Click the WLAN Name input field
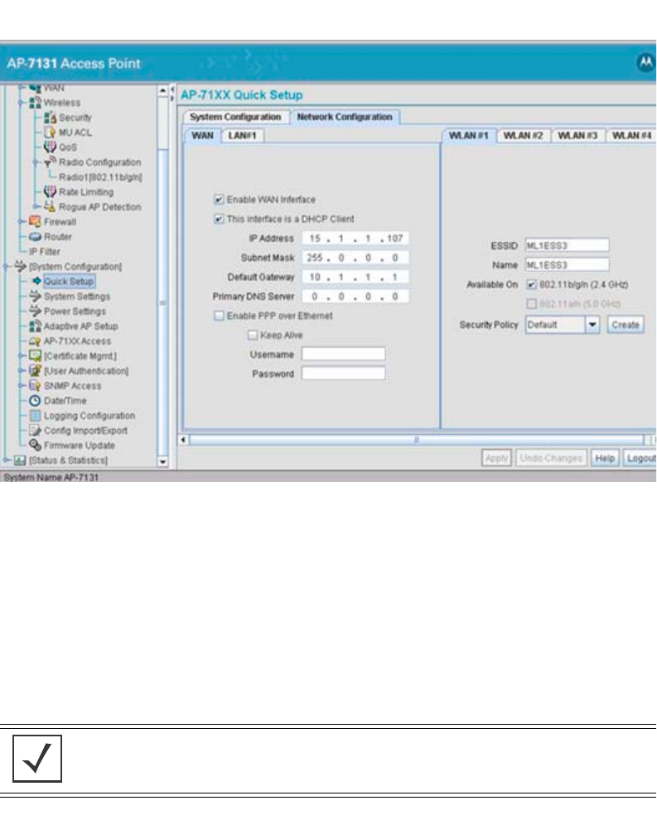Image resolution: width=657 pixels, height=820 pixels. tap(567, 264)
